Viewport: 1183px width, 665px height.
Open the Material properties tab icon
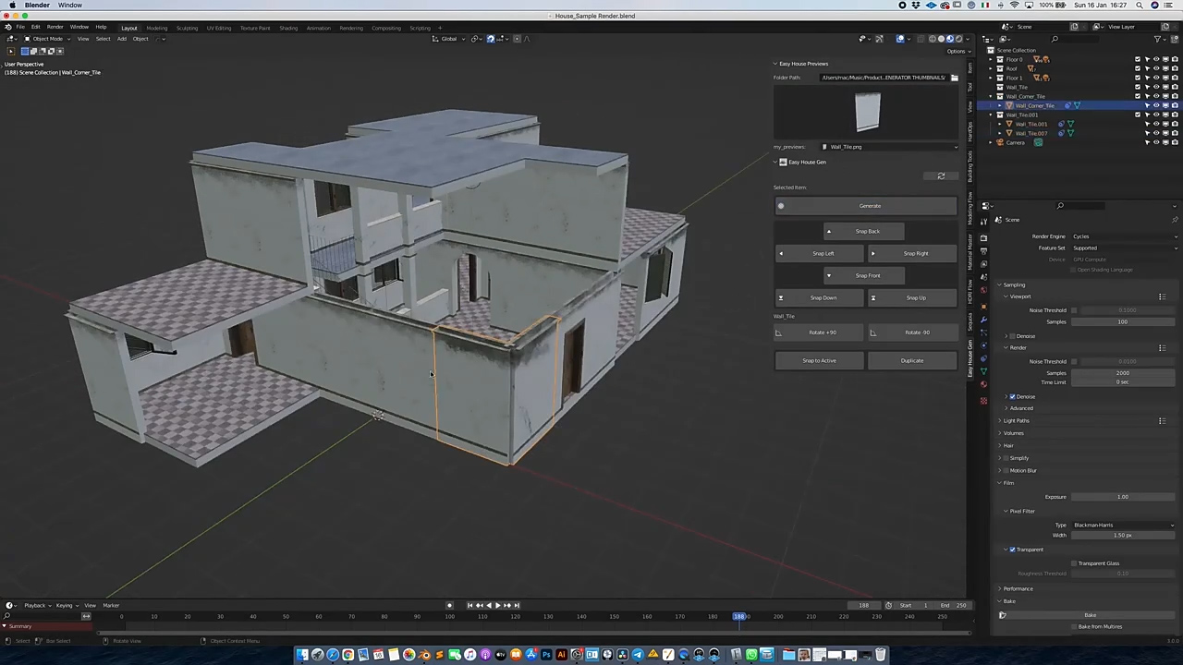(x=983, y=384)
